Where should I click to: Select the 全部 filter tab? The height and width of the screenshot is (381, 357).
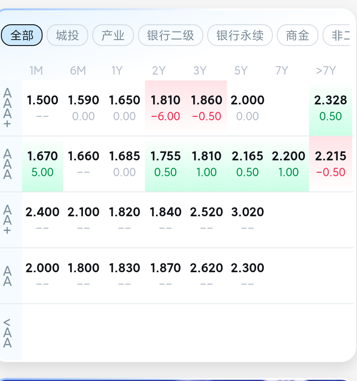[x=22, y=35]
